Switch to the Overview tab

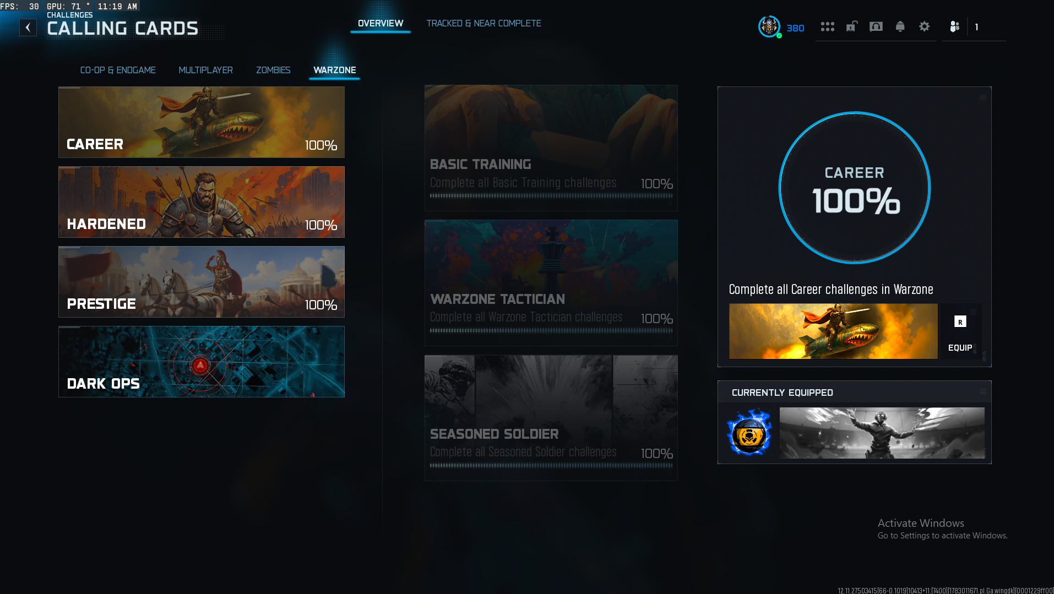(x=381, y=23)
